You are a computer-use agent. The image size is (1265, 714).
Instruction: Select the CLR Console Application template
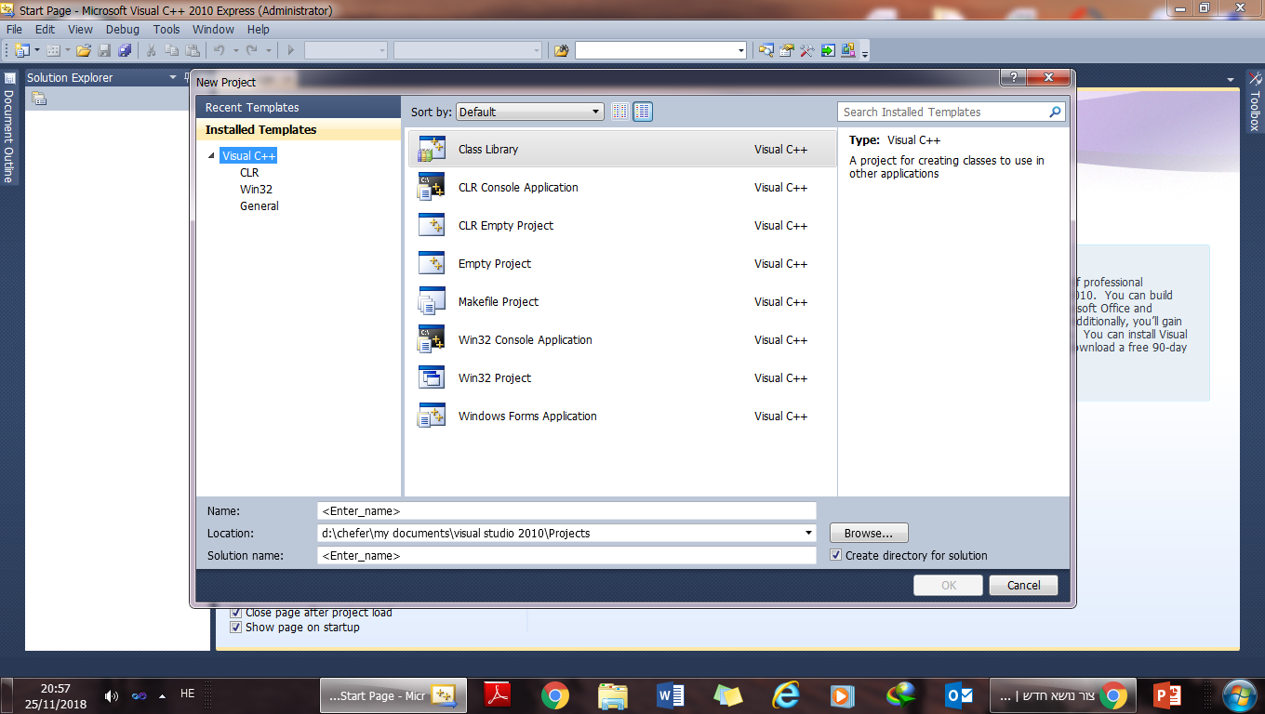point(622,187)
